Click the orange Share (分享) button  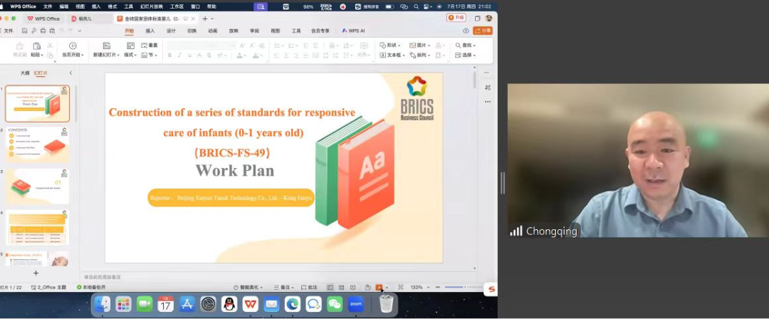tap(483, 31)
